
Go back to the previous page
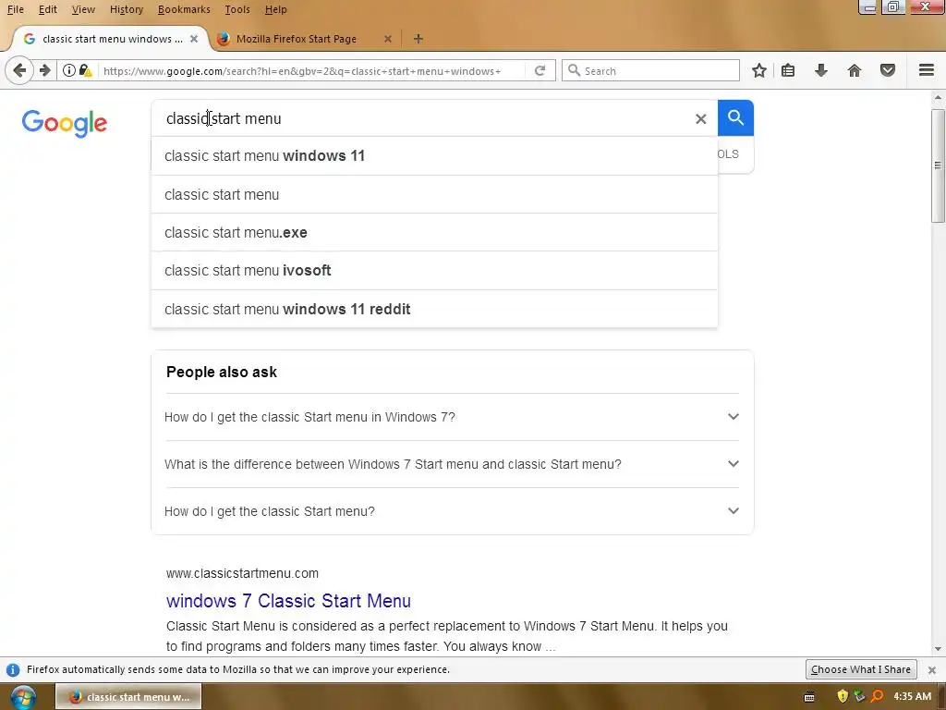click(18, 70)
